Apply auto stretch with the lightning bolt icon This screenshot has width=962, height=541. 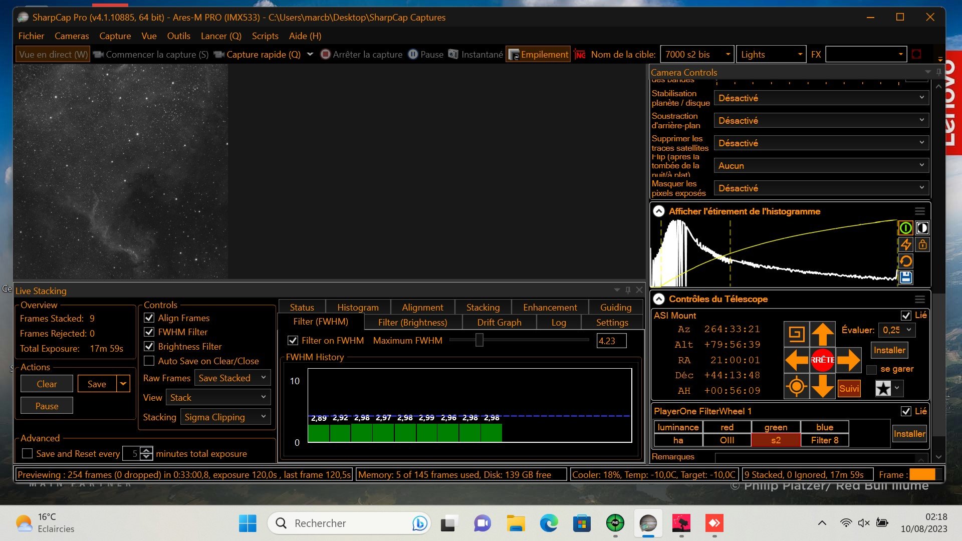[905, 244]
